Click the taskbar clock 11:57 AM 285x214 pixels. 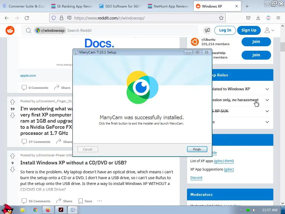(270, 210)
